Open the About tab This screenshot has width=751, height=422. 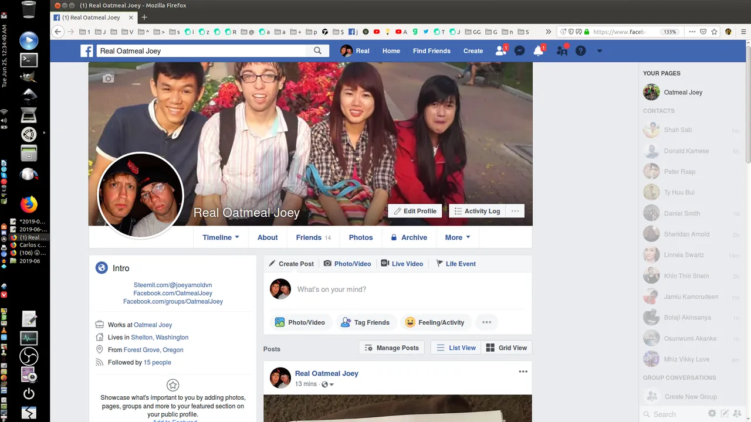[268, 237]
